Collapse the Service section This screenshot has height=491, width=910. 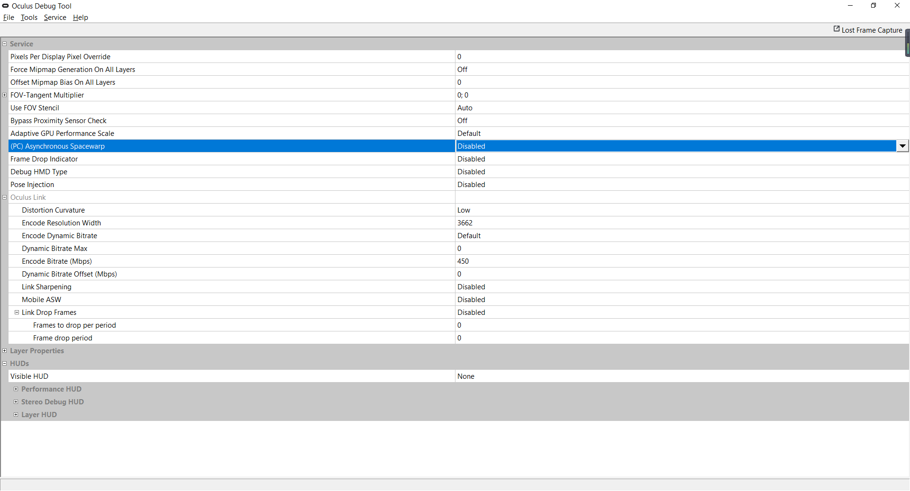pyautogui.click(x=5, y=44)
